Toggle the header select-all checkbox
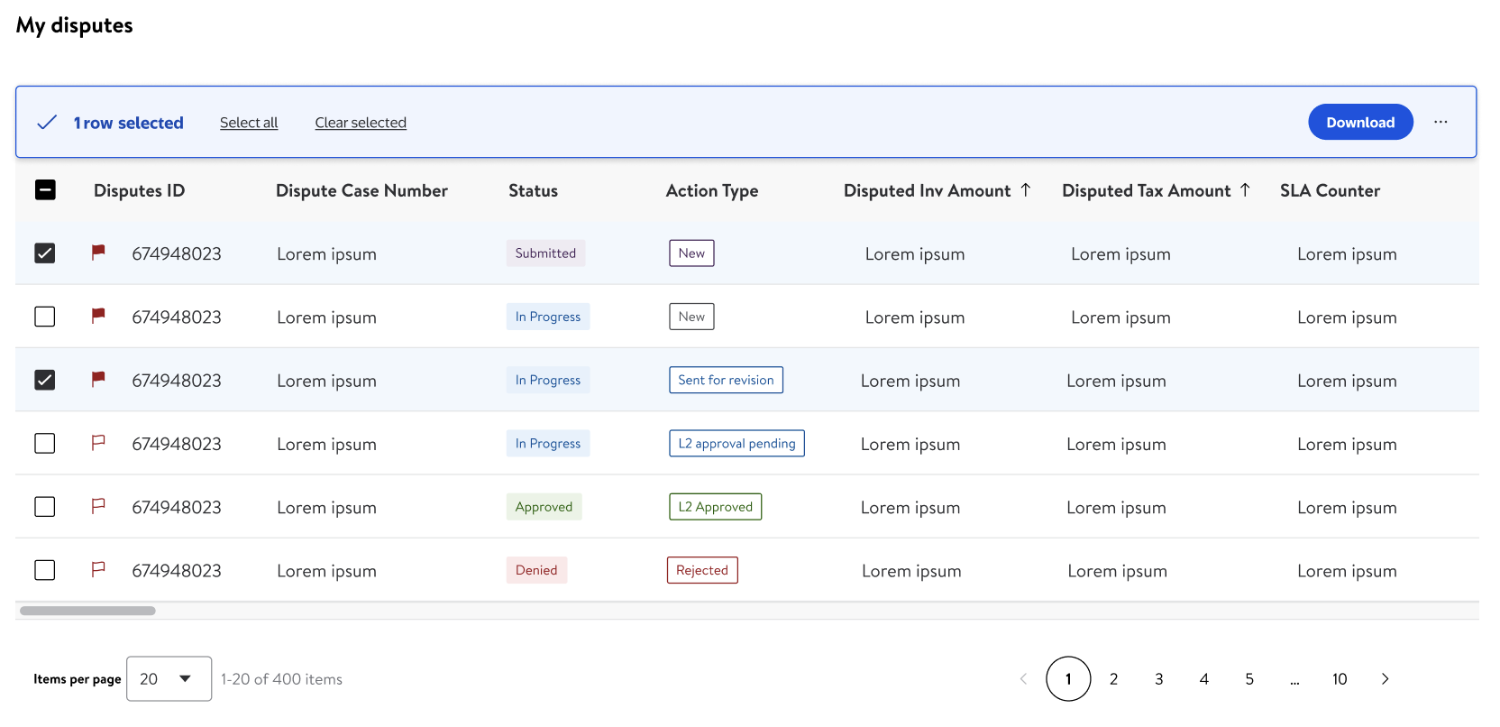This screenshot has height=727, width=1500. pos(45,190)
